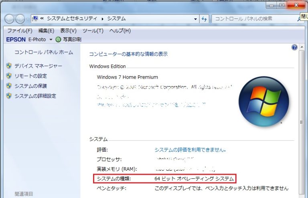Click the Windows Edition section heading
Image resolution: width=308 pixels, height=198 pixels.
click(107, 66)
